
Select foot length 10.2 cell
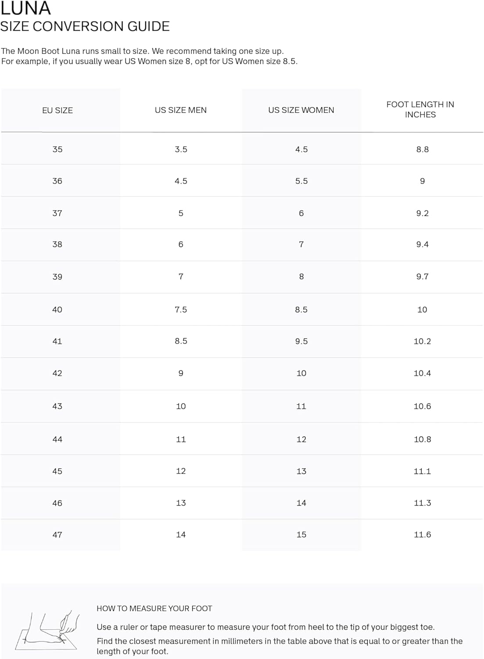pyautogui.click(x=422, y=341)
